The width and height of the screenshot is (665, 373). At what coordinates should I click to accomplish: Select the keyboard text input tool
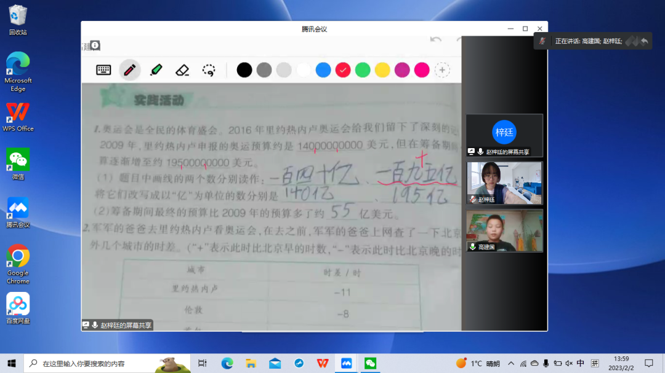(x=103, y=70)
